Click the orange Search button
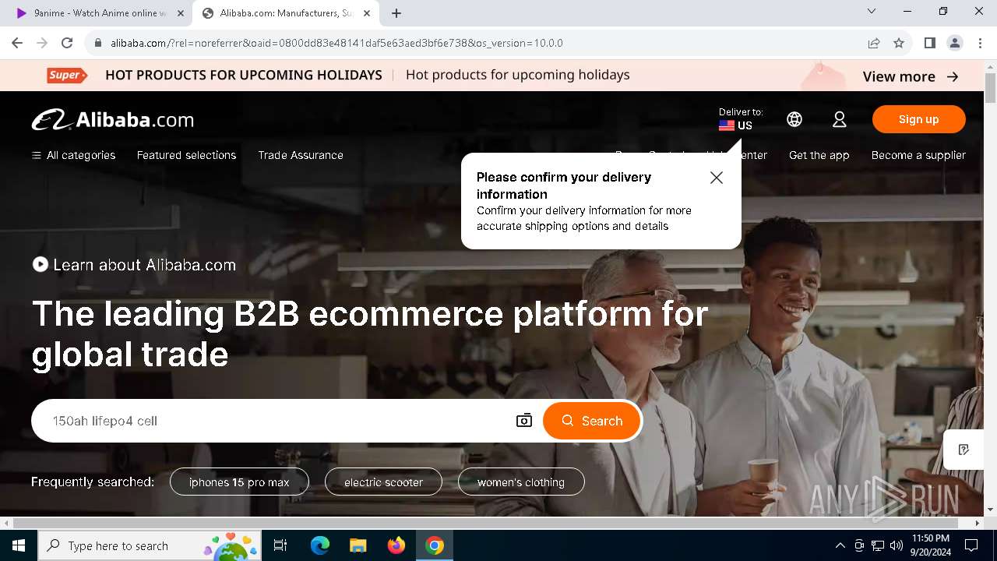Viewport: 997px width, 561px height. [592, 421]
